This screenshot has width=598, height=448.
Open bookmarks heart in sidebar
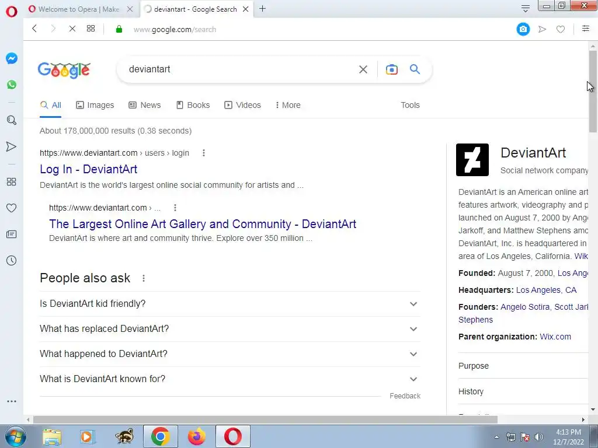(12, 208)
